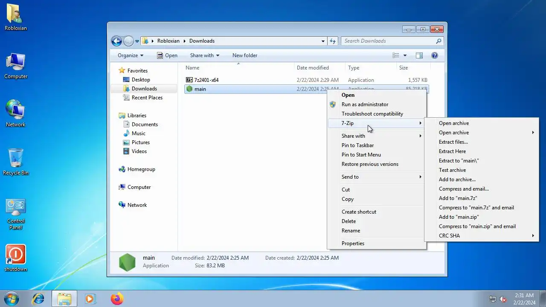Click the refresh button beside address bar
Screen dimensions: 546x307
pos(333,41)
